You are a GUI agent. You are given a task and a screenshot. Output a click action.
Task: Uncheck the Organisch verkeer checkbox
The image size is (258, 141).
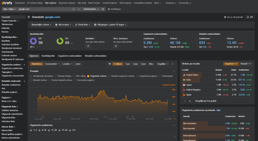pyautogui.click(x=88, y=76)
